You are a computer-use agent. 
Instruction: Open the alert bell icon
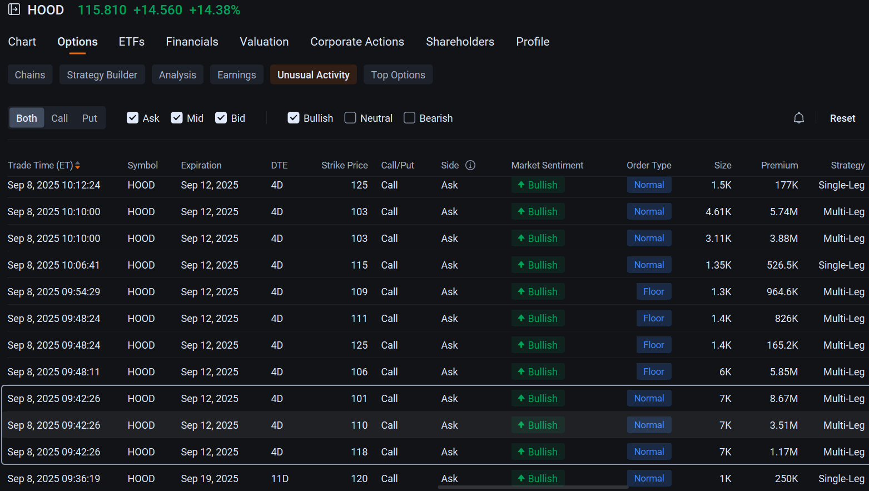pos(799,118)
